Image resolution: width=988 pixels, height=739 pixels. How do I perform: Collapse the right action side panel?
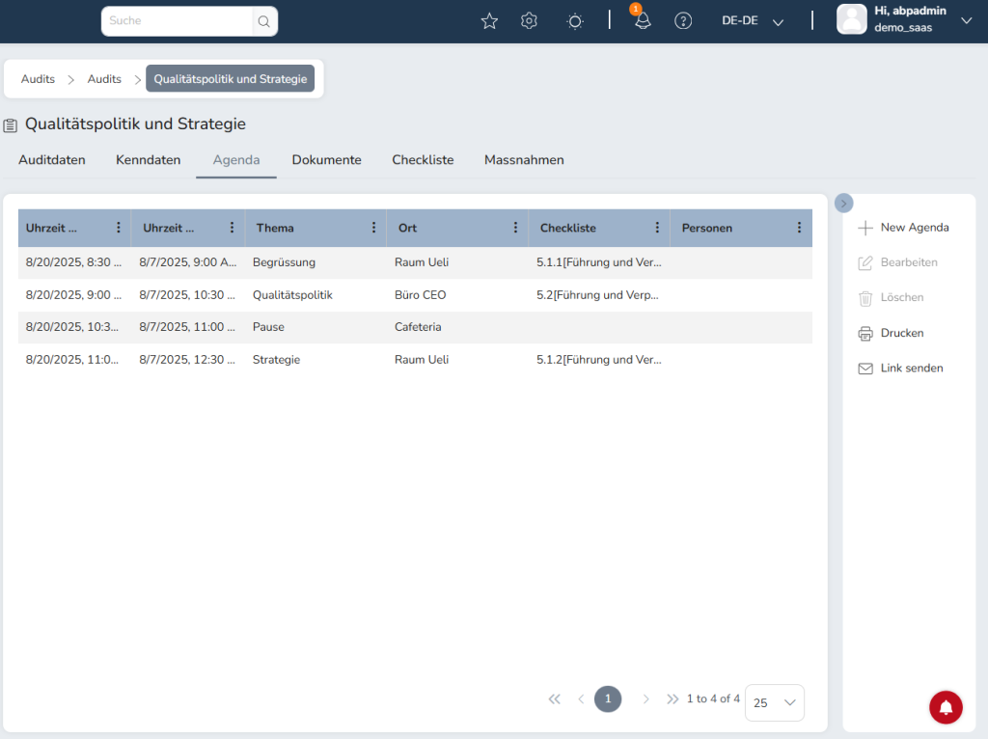point(843,204)
